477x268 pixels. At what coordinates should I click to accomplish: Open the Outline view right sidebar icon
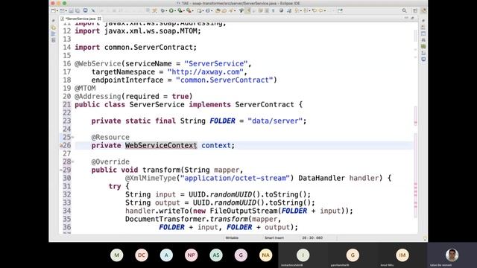point(423,28)
